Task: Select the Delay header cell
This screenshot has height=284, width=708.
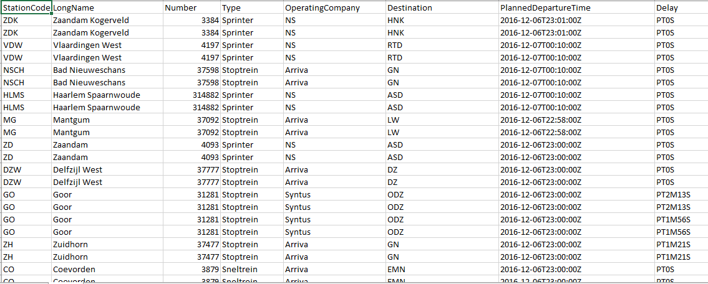Action: click(680, 8)
